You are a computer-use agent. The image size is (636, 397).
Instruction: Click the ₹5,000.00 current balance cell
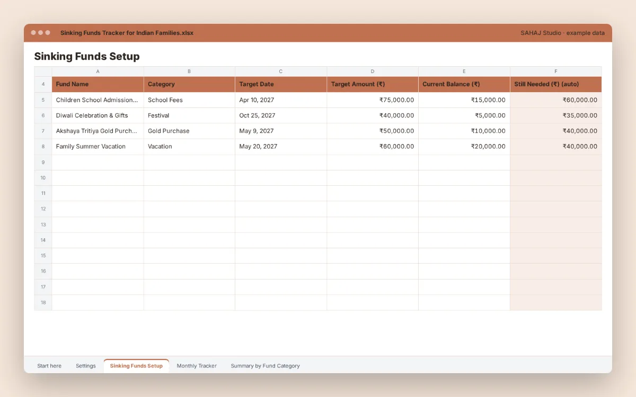coord(464,115)
